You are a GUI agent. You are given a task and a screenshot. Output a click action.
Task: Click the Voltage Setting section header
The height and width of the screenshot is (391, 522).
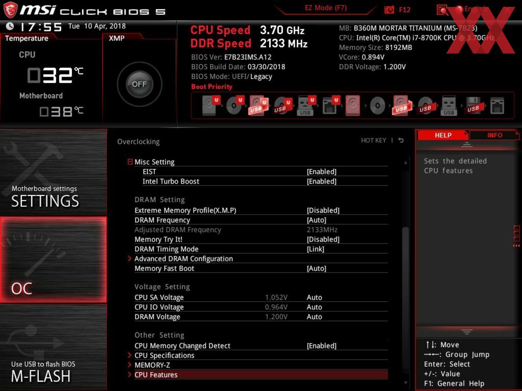tap(162, 286)
